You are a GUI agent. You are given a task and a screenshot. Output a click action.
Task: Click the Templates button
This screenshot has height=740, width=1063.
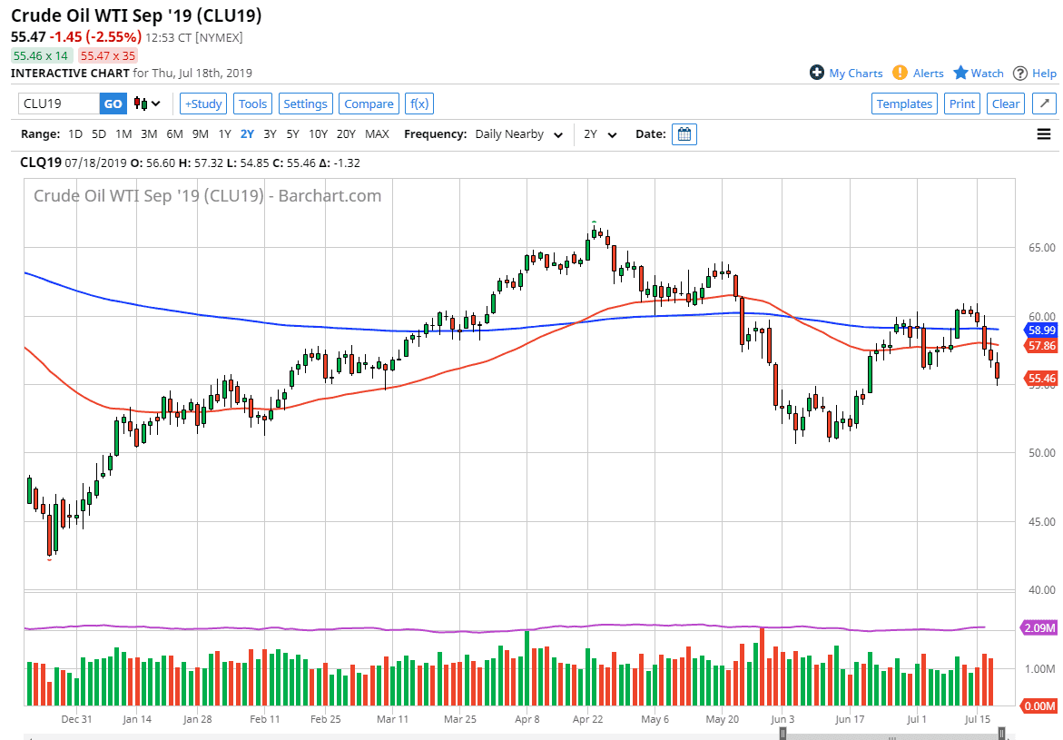(x=904, y=104)
